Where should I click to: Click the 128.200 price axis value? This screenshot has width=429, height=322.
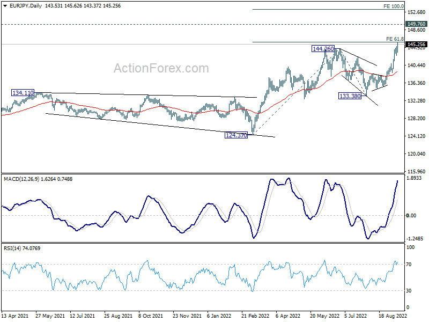pyautogui.click(x=417, y=118)
